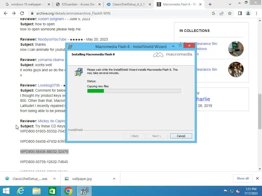Open reviewer Robert Bingham's profile
The image size is (262, 196).
51,19
